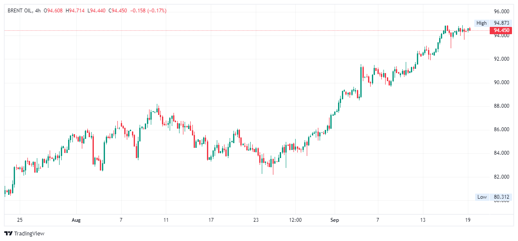
Task: Click the 12:00 time axis label
Action: click(x=295, y=220)
